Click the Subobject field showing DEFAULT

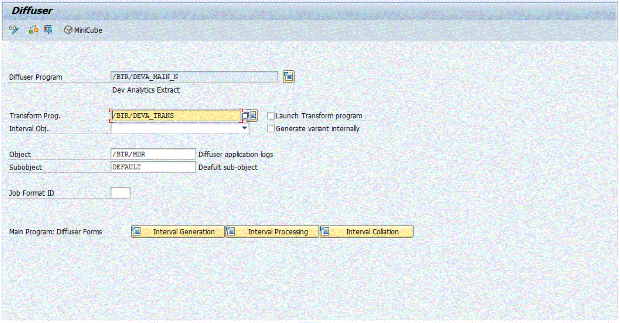pyautogui.click(x=153, y=167)
